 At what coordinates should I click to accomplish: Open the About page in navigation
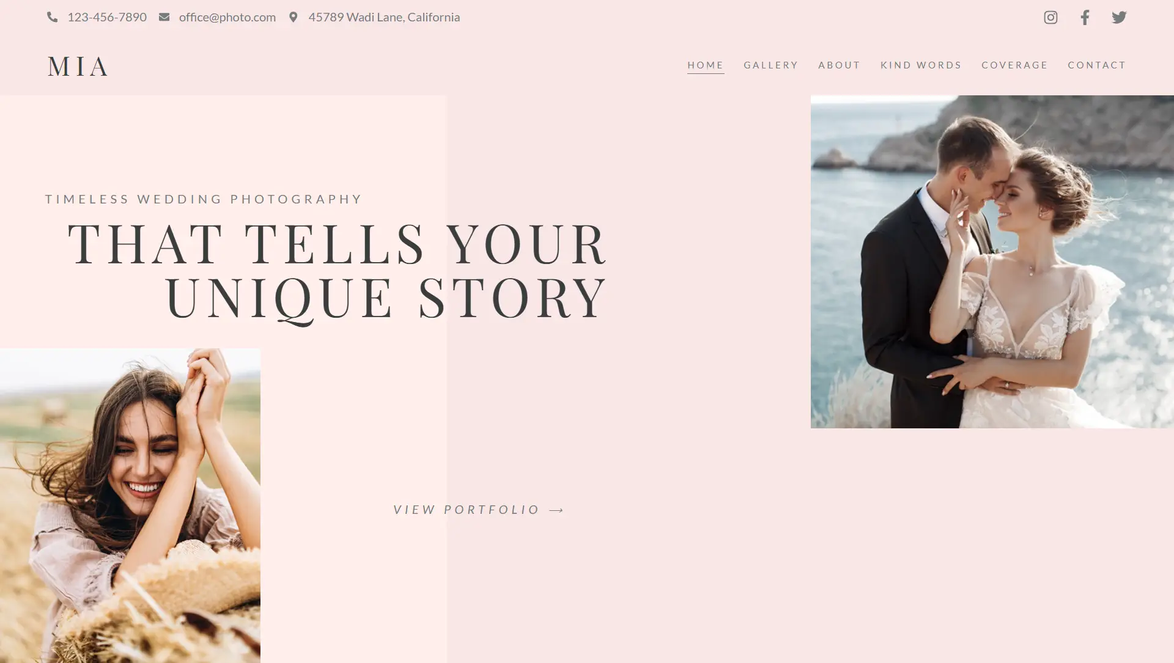840,65
